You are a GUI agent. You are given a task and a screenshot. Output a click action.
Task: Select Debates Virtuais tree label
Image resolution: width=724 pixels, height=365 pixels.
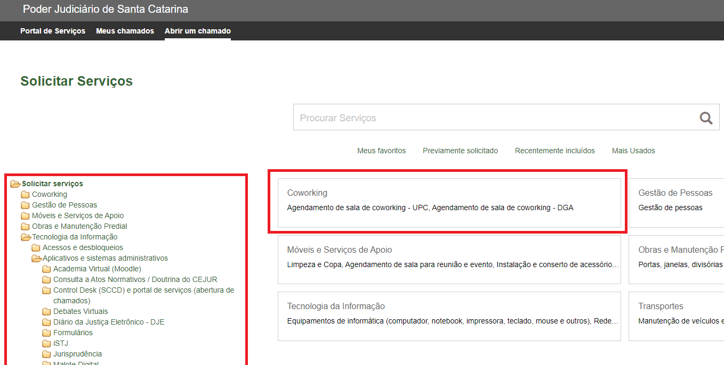click(x=81, y=311)
